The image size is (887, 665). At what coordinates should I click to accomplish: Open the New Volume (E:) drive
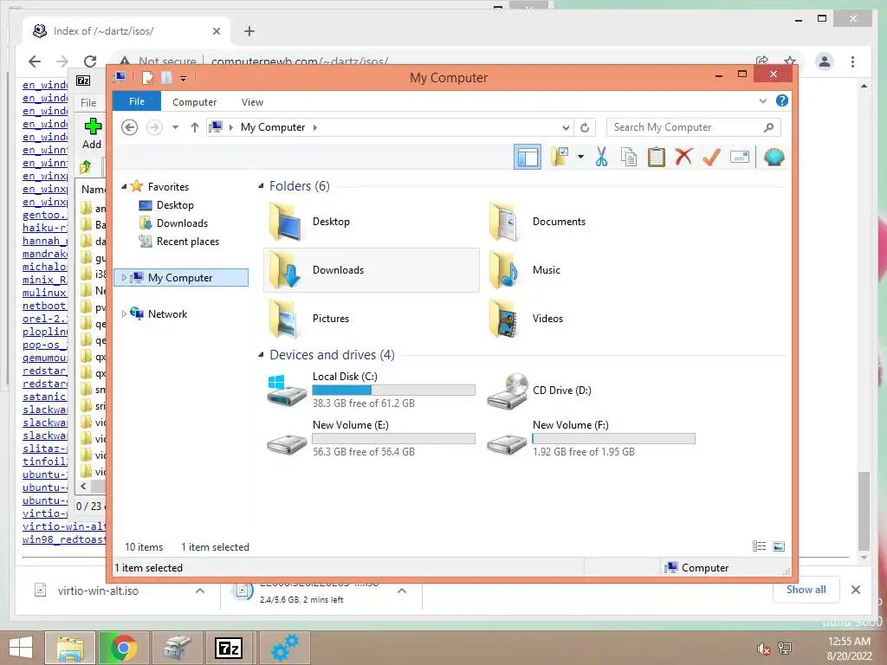tap(371, 438)
